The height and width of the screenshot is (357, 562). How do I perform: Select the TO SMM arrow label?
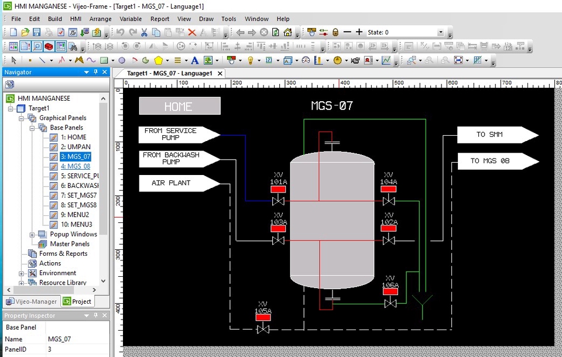(498, 135)
